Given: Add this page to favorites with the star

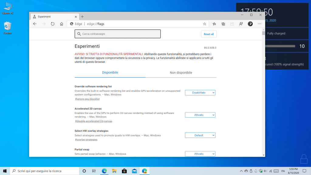Looking at the screenshot, I should [x=204, y=24].
